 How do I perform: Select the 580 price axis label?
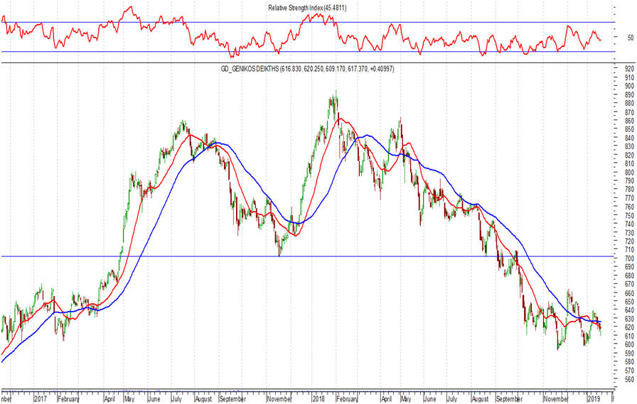tap(629, 362)
